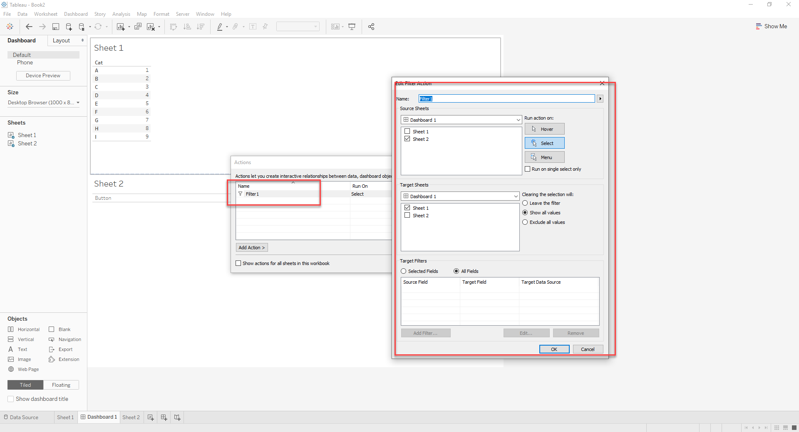
Task: Click Cancel in Edit Filter Action dialog
Action: (x=588, y=349)
